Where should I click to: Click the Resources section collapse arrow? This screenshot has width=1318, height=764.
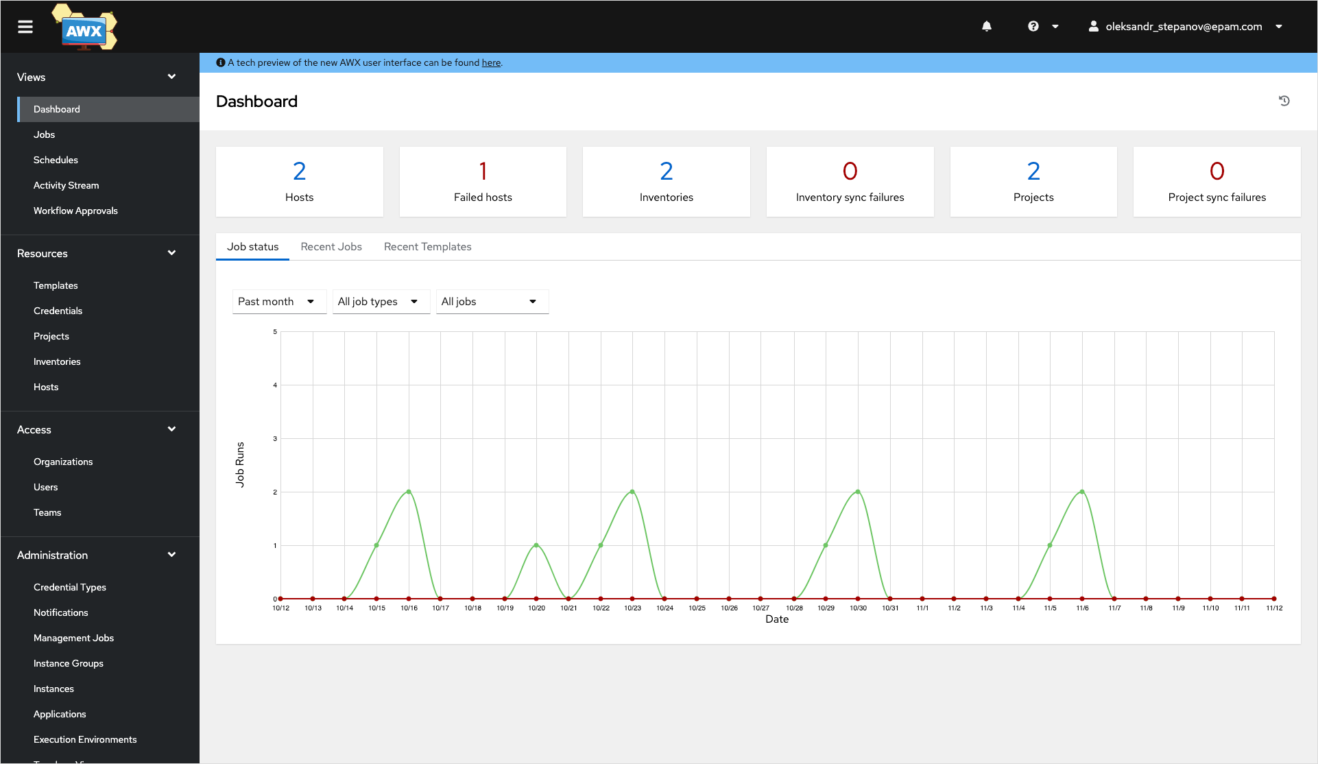pos(173,253)
